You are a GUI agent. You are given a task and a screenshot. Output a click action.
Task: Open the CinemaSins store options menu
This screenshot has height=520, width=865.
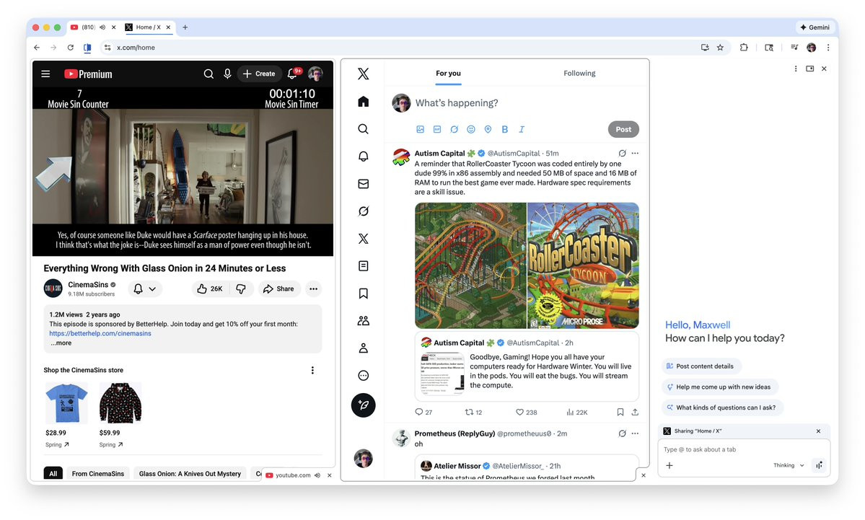coord(312,371)
